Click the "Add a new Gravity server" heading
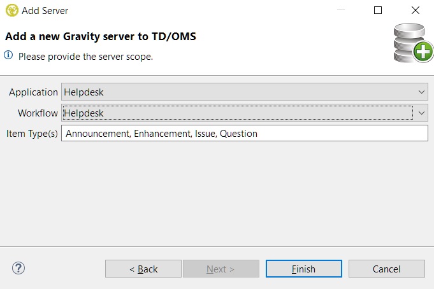The width and height of the screenshot is (434, 289). (x=100, y=36)
